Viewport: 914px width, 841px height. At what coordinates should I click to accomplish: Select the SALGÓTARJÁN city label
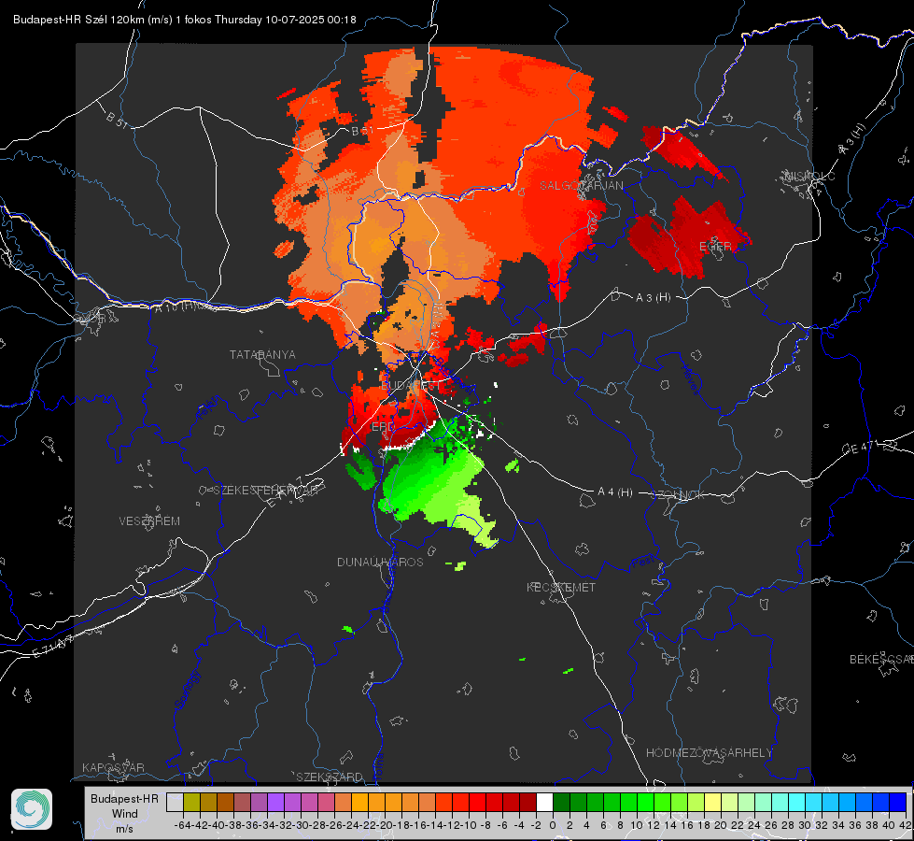(581, 186)
